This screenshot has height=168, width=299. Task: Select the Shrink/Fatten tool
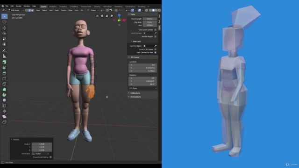point(4,111)
